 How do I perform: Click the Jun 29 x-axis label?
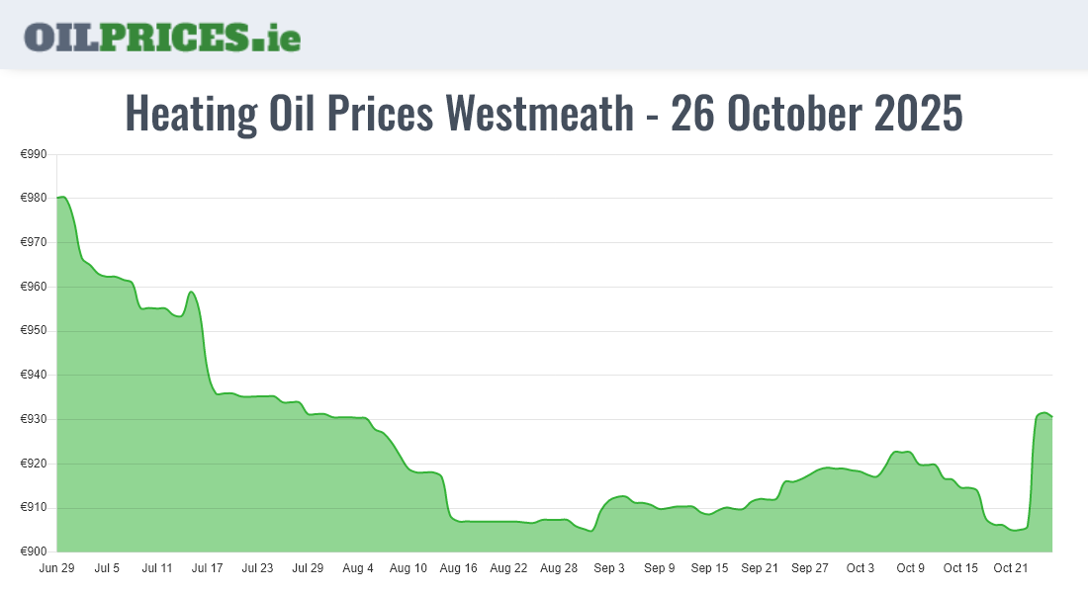pyautogui.click(x=57, y=568)
